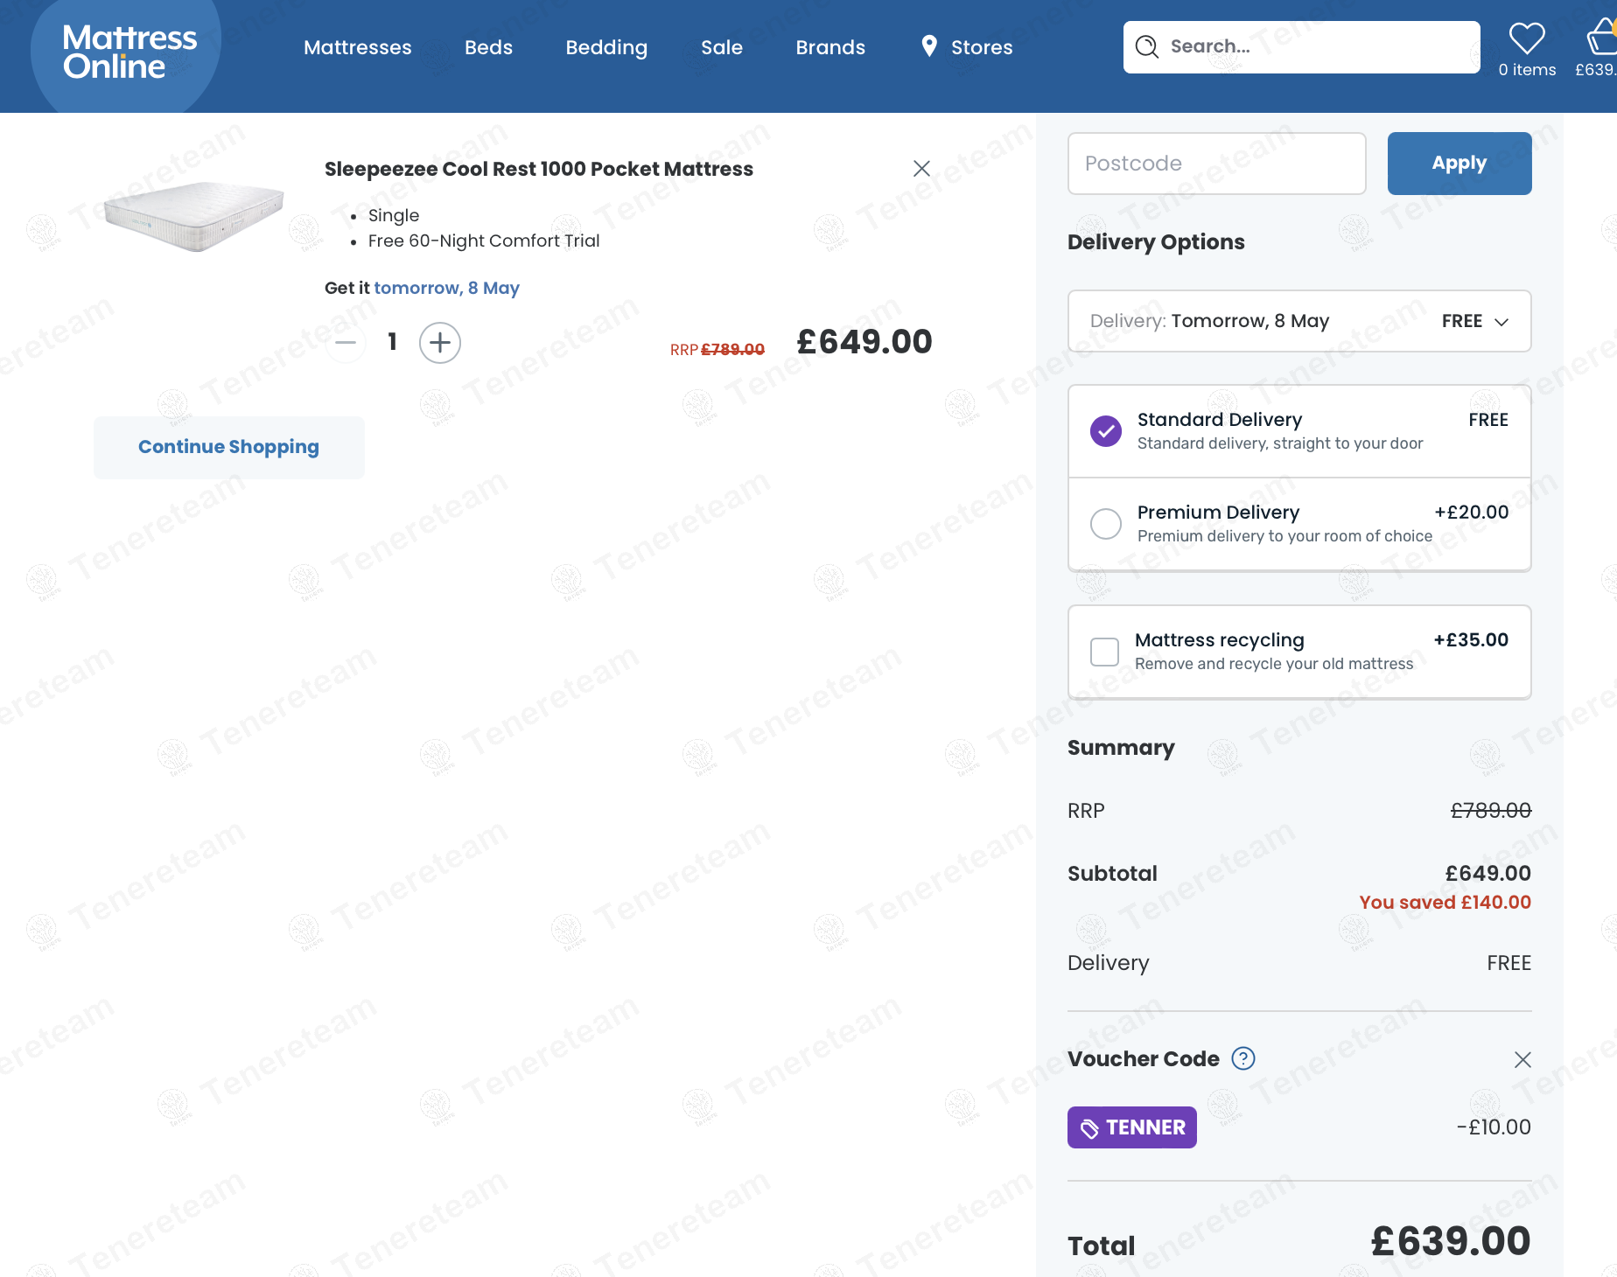Click the Voucher Code help icon
This screenshot has width=1617, height=1277.
[x=1243, y=1058]
